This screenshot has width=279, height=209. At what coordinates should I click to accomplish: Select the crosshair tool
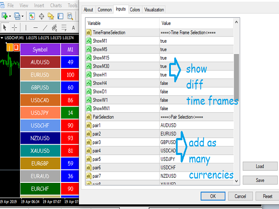[x=14, y=28]
